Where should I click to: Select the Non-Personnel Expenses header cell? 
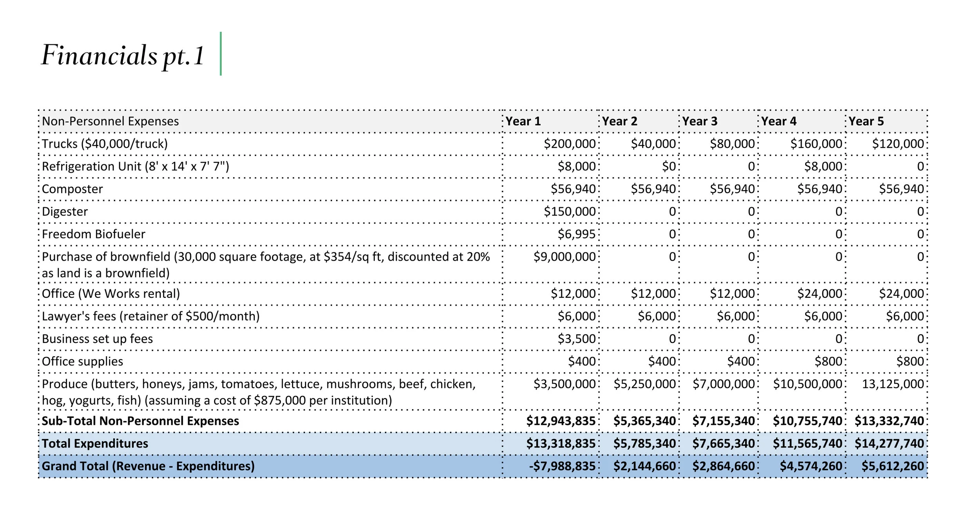pos(110,121)
